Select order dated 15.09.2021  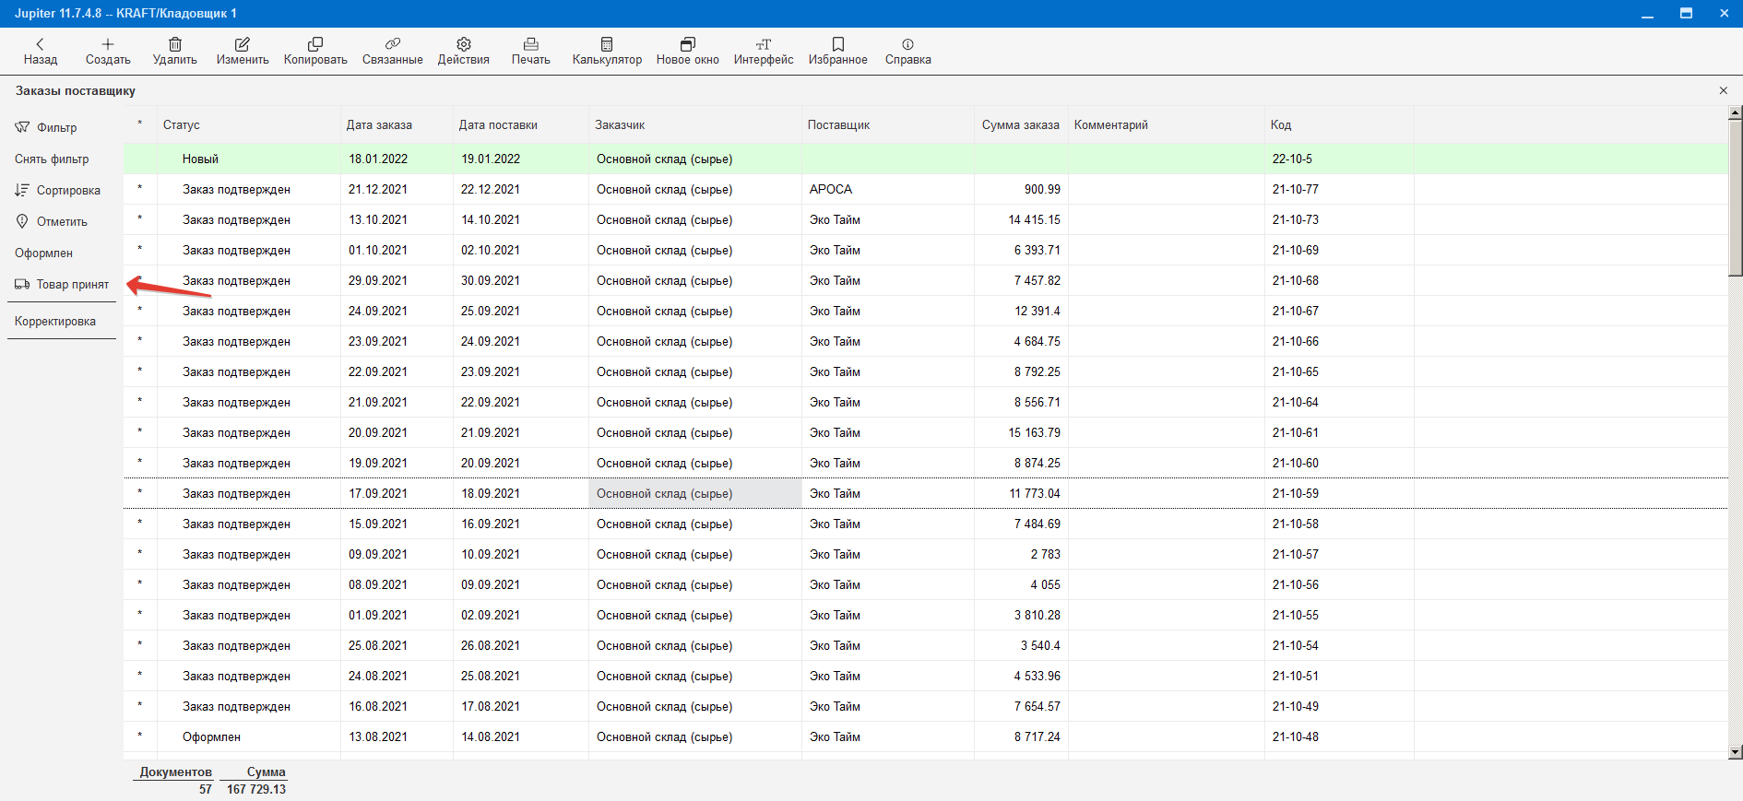pyautogui.click(x=378, y=524)
